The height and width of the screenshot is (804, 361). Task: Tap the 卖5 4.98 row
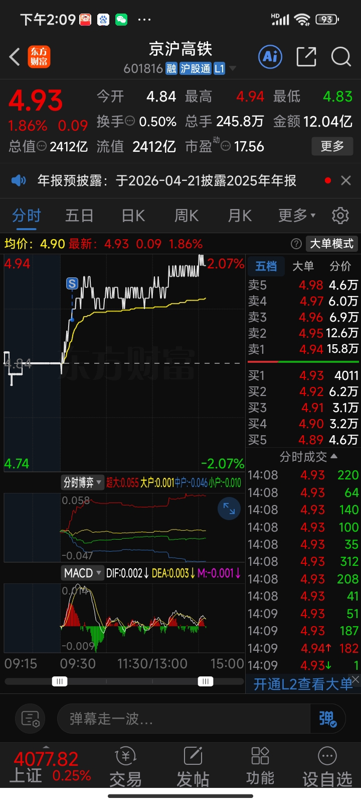303,285
